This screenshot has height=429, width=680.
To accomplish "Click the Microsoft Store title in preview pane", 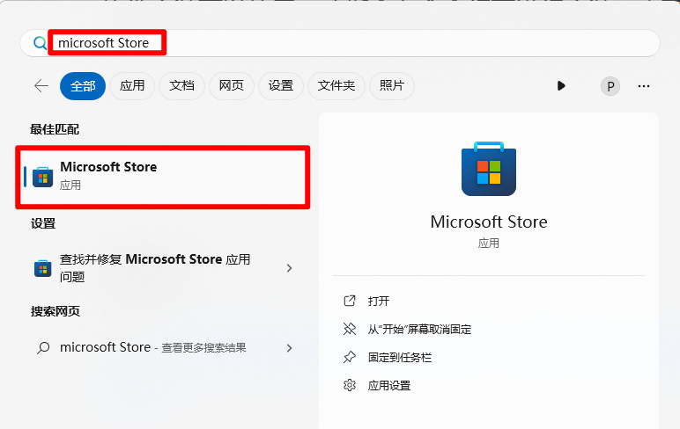I will point(489,222).
